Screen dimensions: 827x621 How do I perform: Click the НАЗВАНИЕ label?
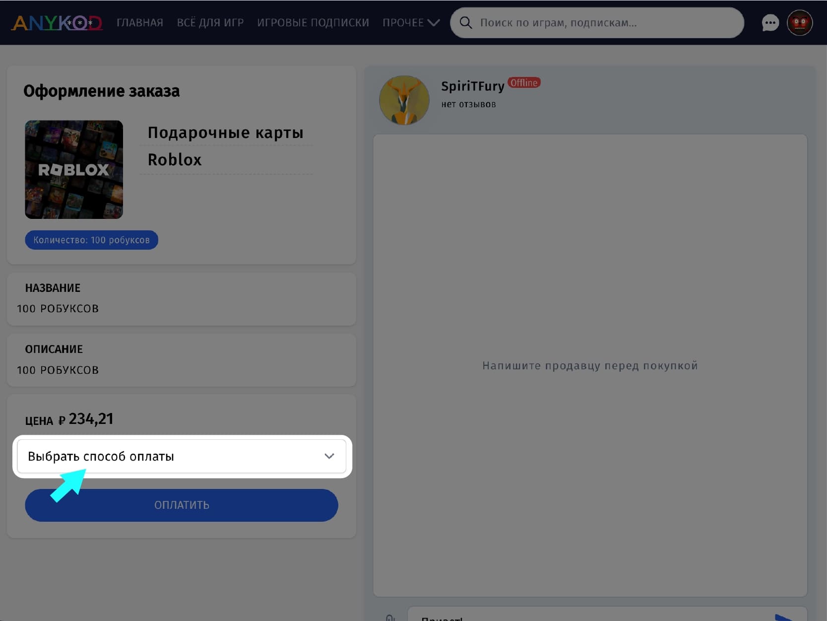(53, 288)
